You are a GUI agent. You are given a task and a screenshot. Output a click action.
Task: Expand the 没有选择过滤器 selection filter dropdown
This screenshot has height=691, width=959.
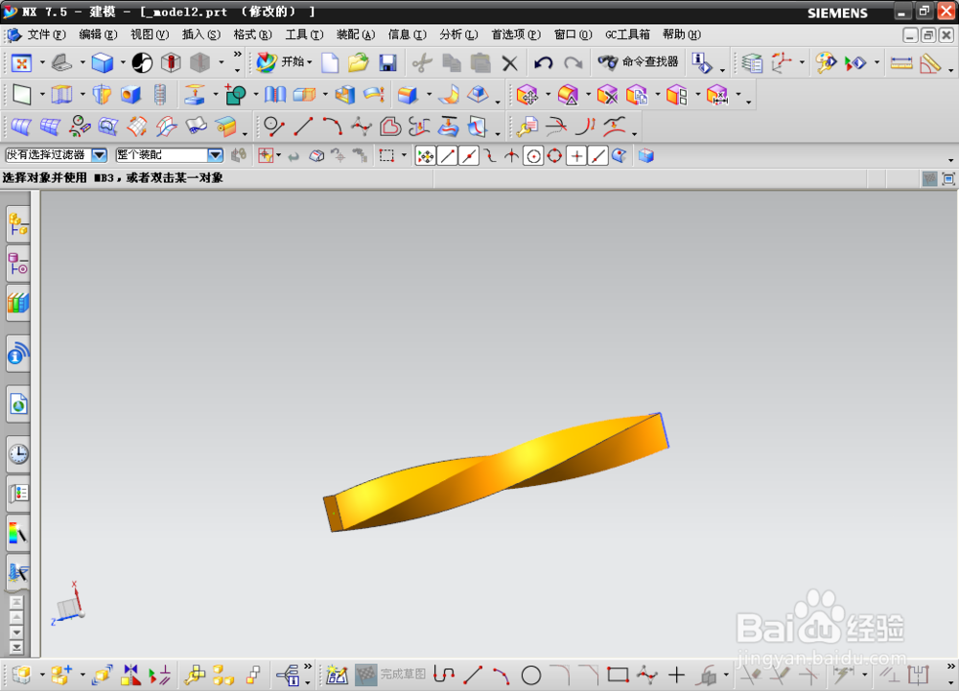pos(99,155)
